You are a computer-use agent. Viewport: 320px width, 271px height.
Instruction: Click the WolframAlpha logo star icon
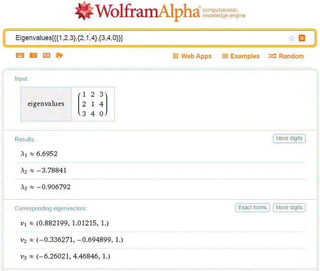tap(84, 11)
